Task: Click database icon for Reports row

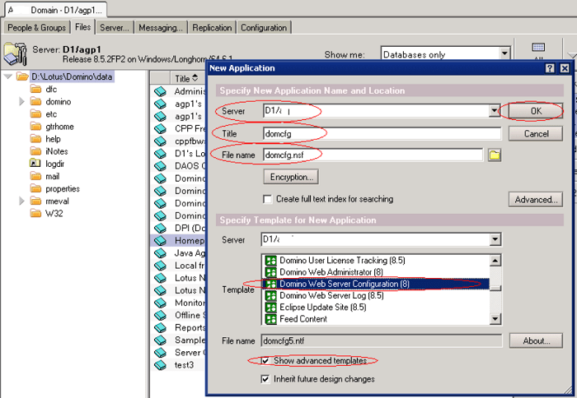Action: 160,327
